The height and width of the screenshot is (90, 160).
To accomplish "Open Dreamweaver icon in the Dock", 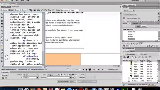I will click(x=125, y=89).
